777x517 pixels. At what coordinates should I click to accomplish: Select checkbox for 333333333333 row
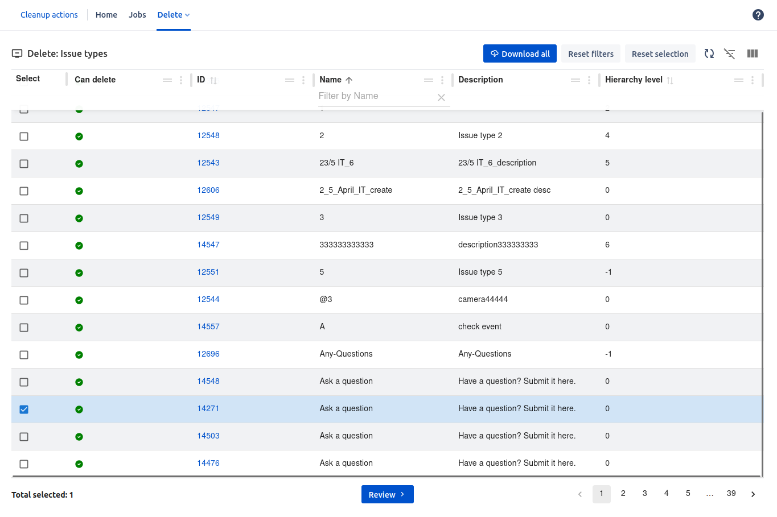pos(24,246)
